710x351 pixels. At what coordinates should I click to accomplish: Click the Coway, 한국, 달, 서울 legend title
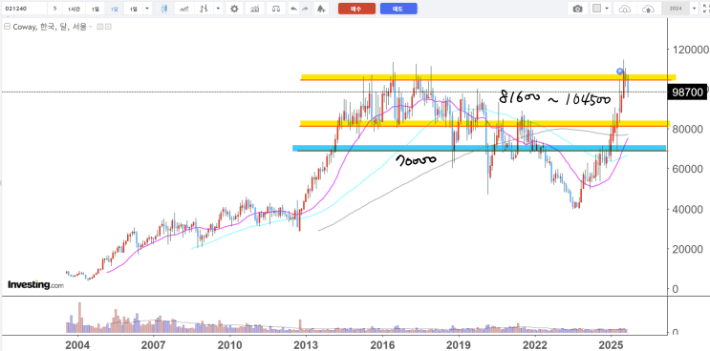coord(50,27)
